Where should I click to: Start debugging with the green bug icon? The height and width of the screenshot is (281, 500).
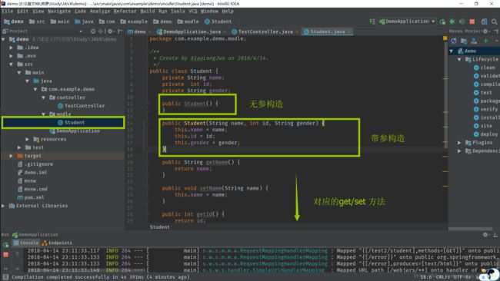click(x=452, y=21)
